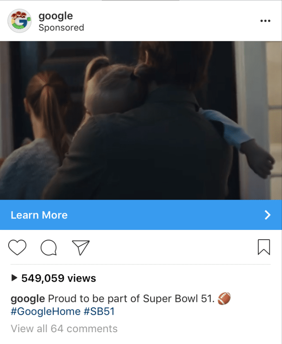Viewport: 282px width, 344px height.
Task: Click the dark scroll indicator bar at top
Action: coord(141,0)
